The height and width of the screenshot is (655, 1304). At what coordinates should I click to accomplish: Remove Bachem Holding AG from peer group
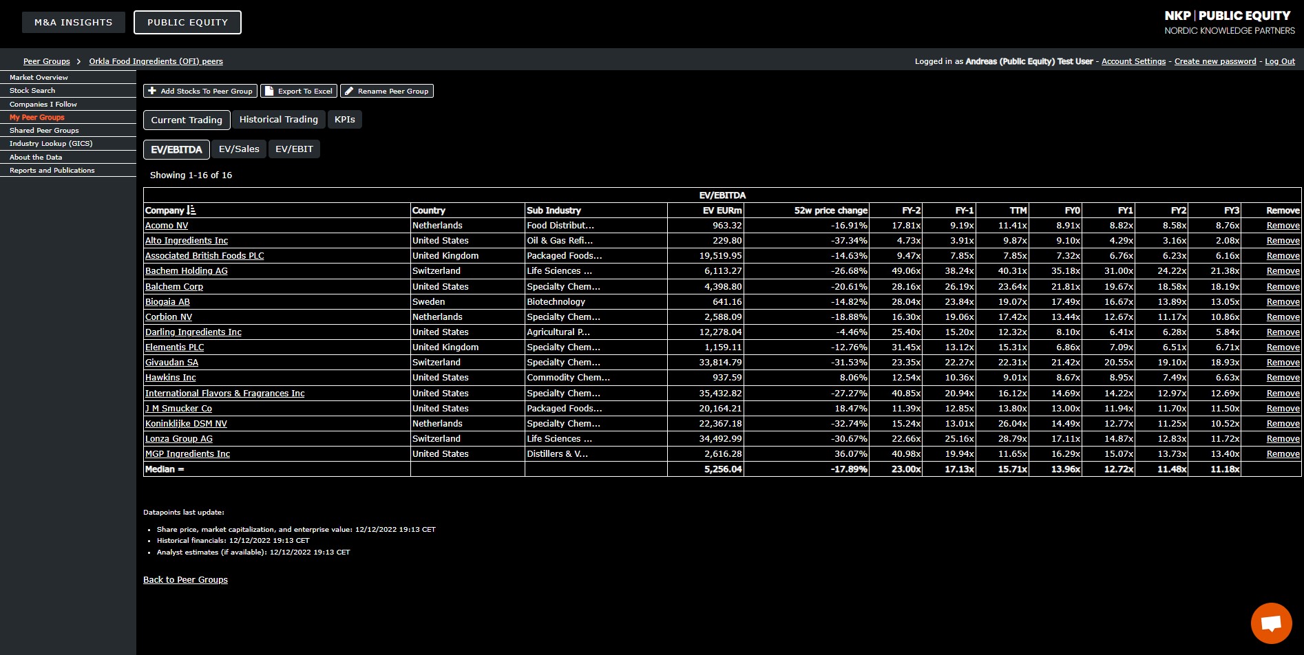[x=1283, y=271]
